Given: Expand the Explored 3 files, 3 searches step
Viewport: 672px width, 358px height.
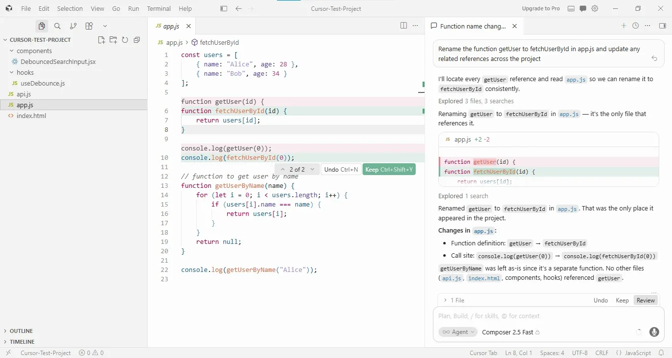Looking at the screenshot, I should (x=476, y=101).
